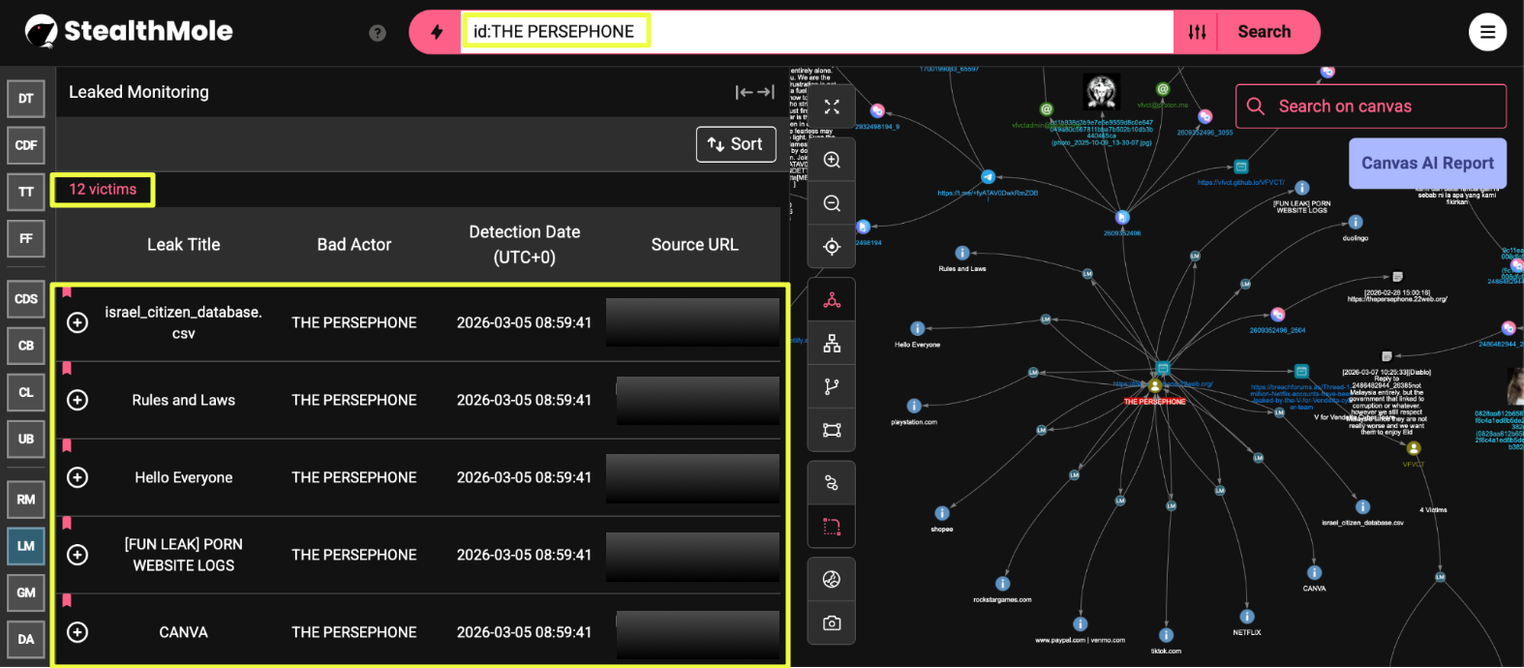The image size is (1524, 668).
Task: Take a canvas screenshot with camera icon
Action: pyautogui.click(x=832, y=622)
